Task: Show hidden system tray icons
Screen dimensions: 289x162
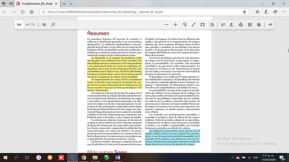Action: click(x=233, y=157)
